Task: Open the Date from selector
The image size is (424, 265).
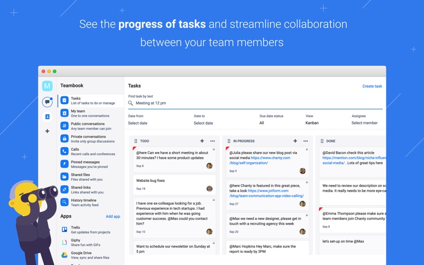Action: [x=138, y=123]
